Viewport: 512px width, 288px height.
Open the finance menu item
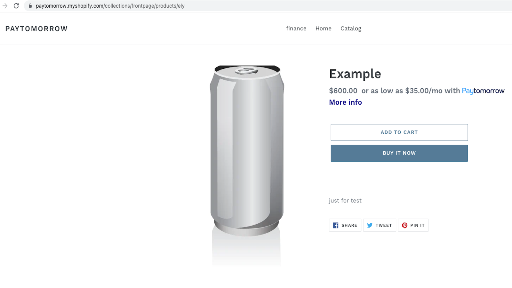(x=296, y=28)
